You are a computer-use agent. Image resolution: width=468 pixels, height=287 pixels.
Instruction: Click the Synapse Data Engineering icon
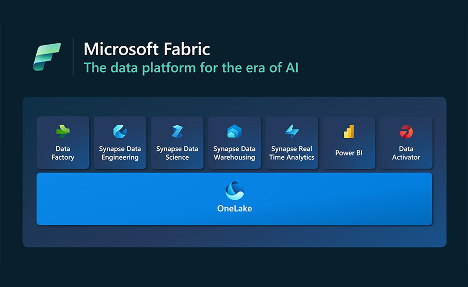coord(120,131)
